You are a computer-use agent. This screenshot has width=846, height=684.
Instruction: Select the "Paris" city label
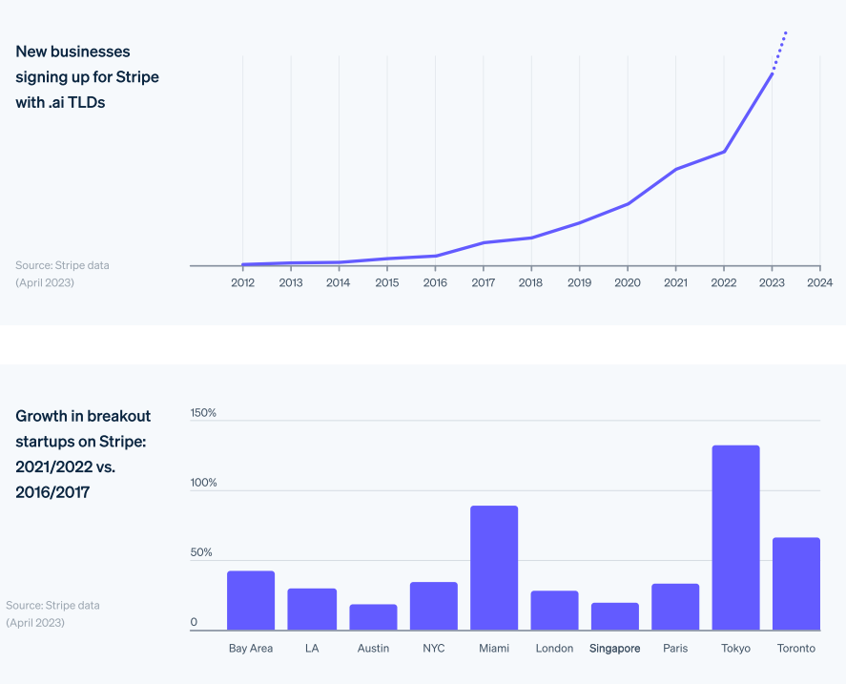coord(675,648)
